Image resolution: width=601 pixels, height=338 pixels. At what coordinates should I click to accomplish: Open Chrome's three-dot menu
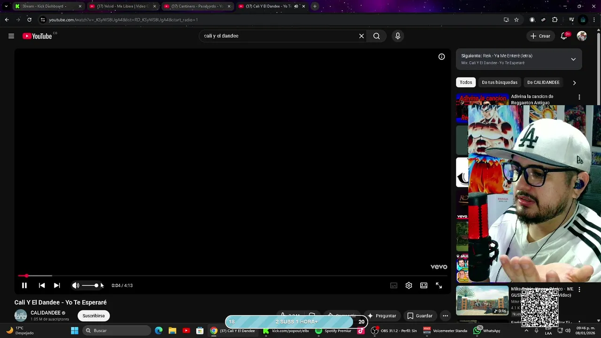pyautogui.click(x=594, y=20)
